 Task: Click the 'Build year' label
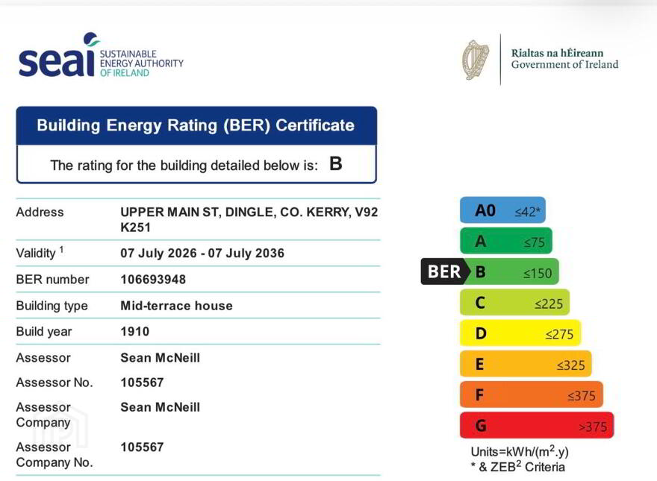click(x=44, y=332)
